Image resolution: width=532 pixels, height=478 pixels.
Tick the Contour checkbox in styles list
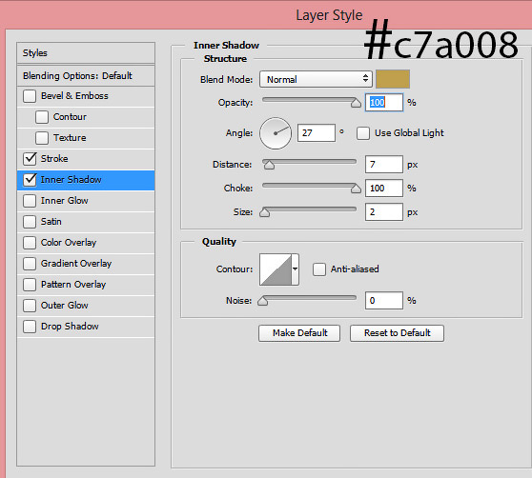pyautogui.click(x=42, y=117)
